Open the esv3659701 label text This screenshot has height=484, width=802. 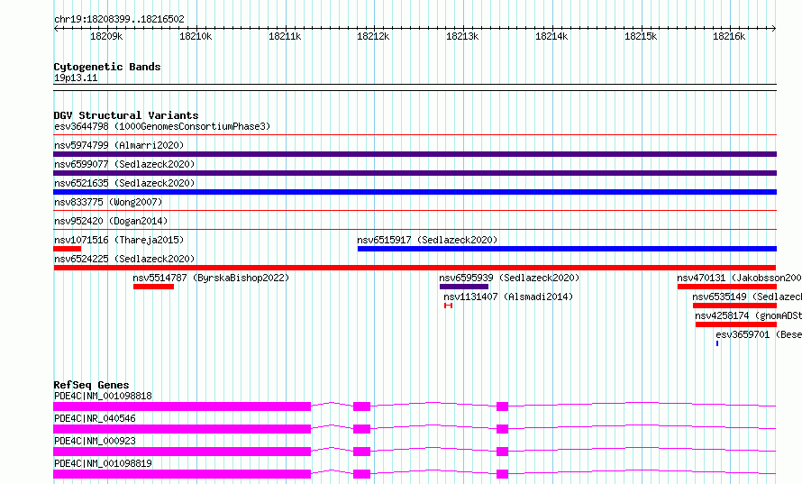tap(759, 334)
